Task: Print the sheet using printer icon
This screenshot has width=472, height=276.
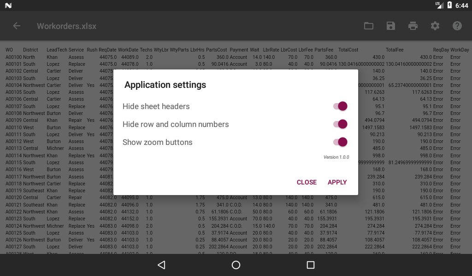Action: pyautogui.click(x=413, y=26)
